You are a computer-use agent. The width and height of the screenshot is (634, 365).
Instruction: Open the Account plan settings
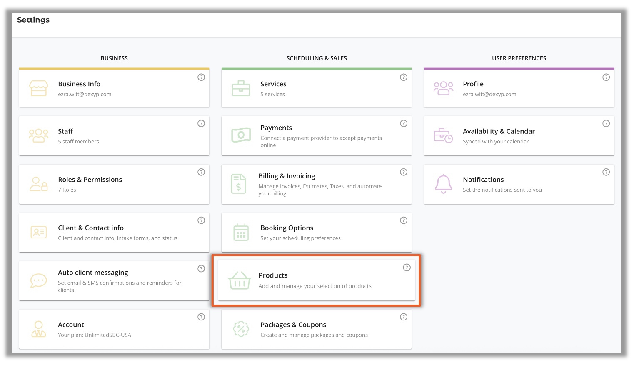[x=71, y=325]
